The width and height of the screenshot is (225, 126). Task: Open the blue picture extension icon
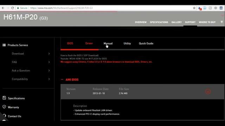pos(205,8)
